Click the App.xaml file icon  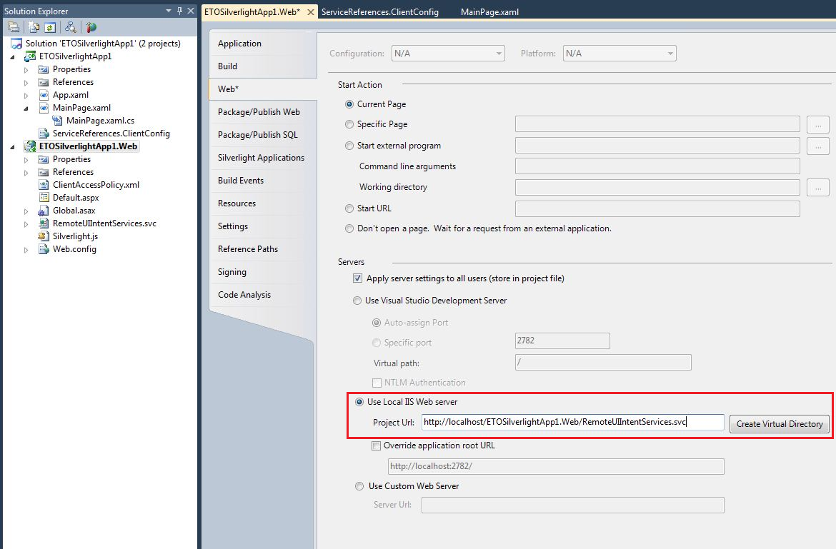44,95
